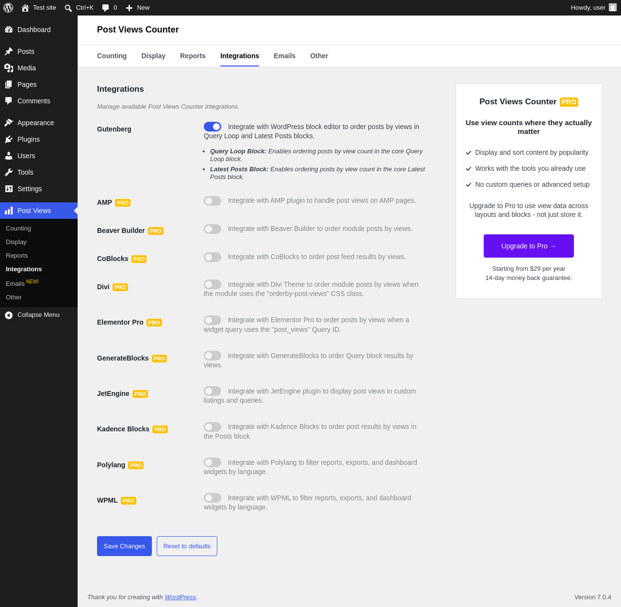The width and height of the screenshot is (621, 607).
Task: Click the Post Views Counter page heading
Action: pyautogui.click(x=138, y=30)
